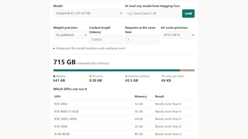Image resolution: width=248 pixels, height=139 pixels.
Task: Click the Result column header
Action: coord(159,97)
